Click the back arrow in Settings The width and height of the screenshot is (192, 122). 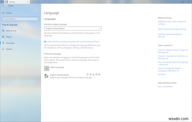[x=3, y=6]
